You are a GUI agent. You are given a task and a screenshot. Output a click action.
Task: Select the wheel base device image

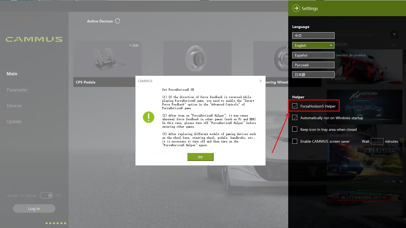click(x=197, y=59)
